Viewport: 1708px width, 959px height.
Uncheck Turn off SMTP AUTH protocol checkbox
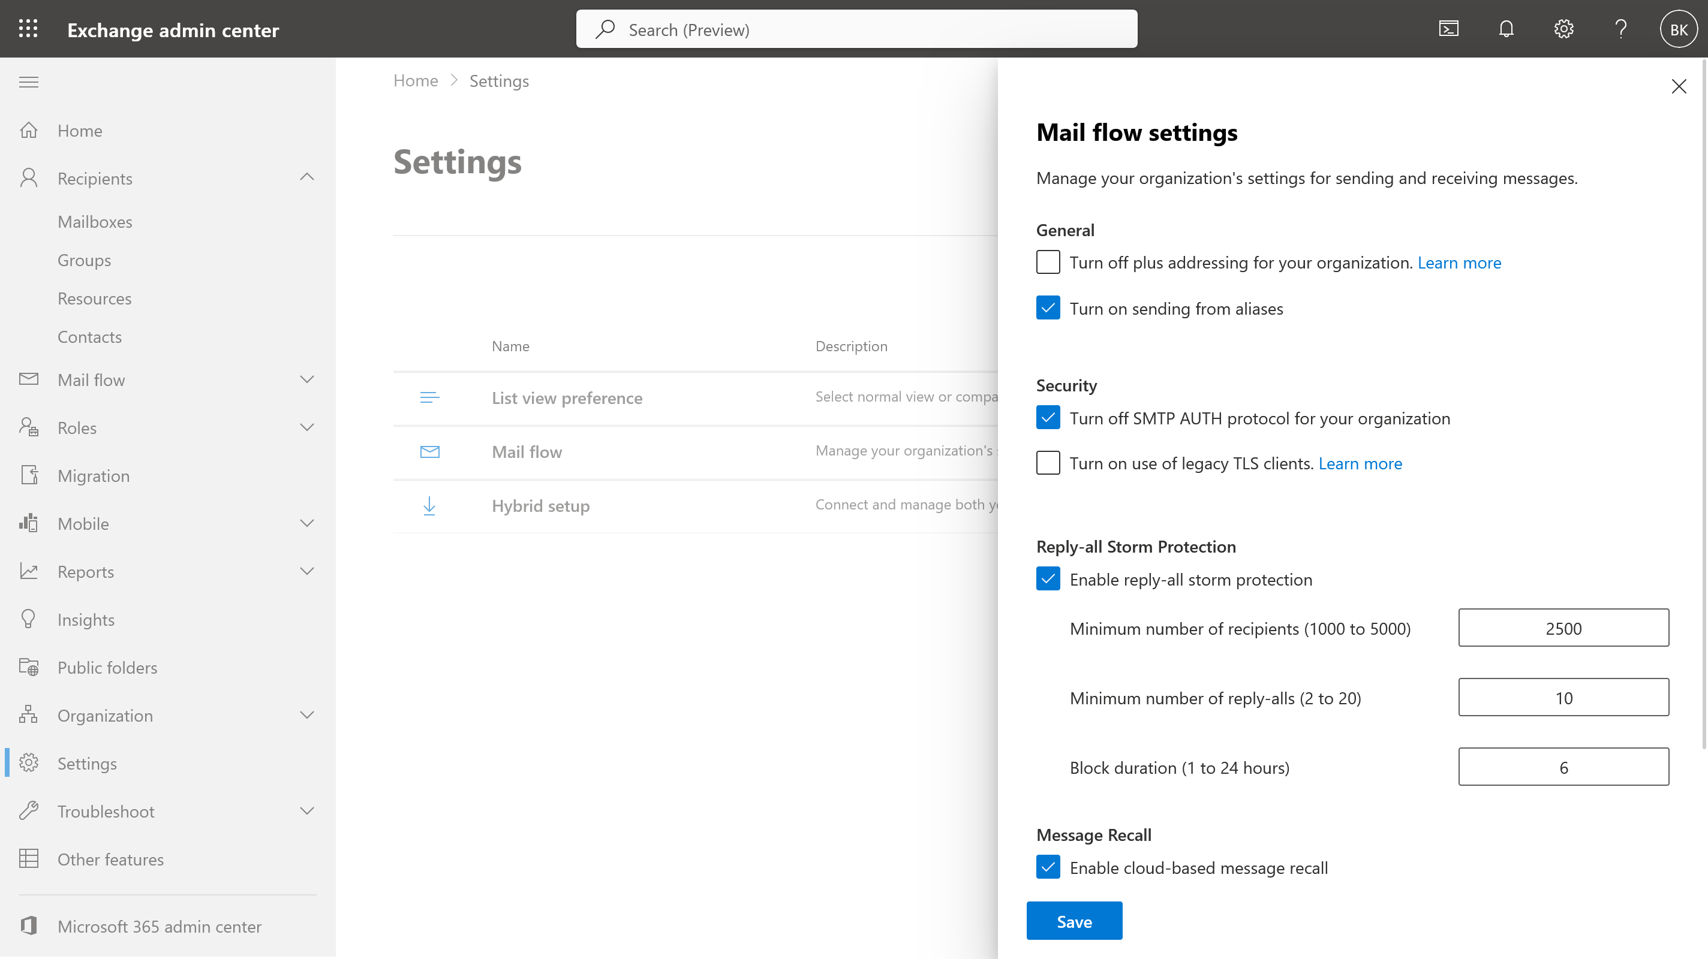[x=1048, y=418]
